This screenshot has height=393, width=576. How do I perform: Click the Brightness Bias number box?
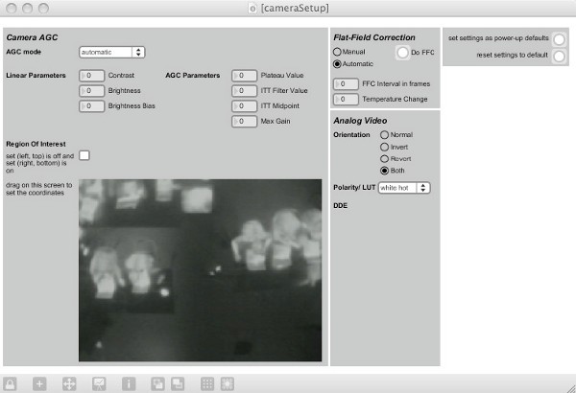pyautogui.click(x=91, y=106)
